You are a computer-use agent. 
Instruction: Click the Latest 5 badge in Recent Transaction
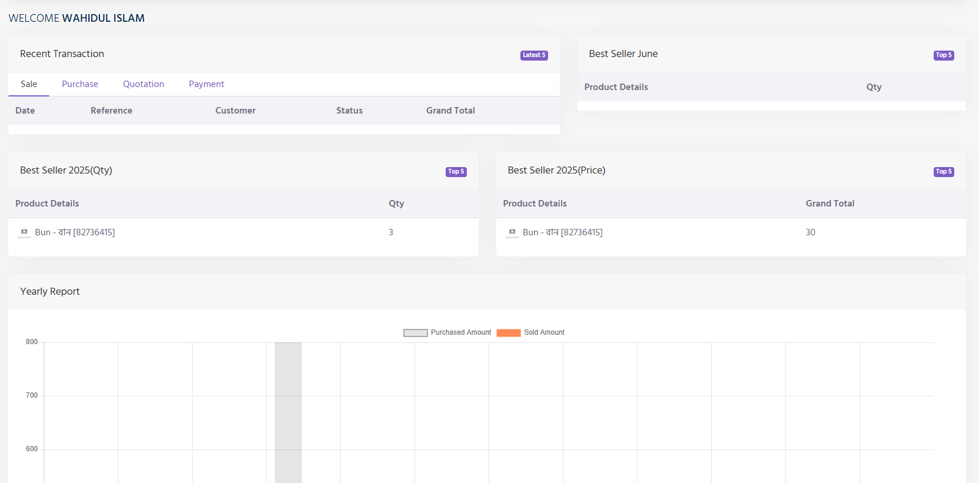[x=534, y=55]
